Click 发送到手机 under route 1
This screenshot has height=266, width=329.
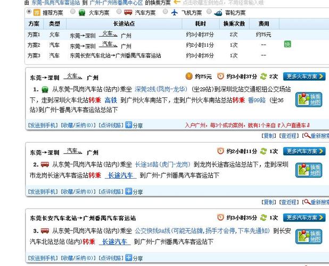point(43,126)
